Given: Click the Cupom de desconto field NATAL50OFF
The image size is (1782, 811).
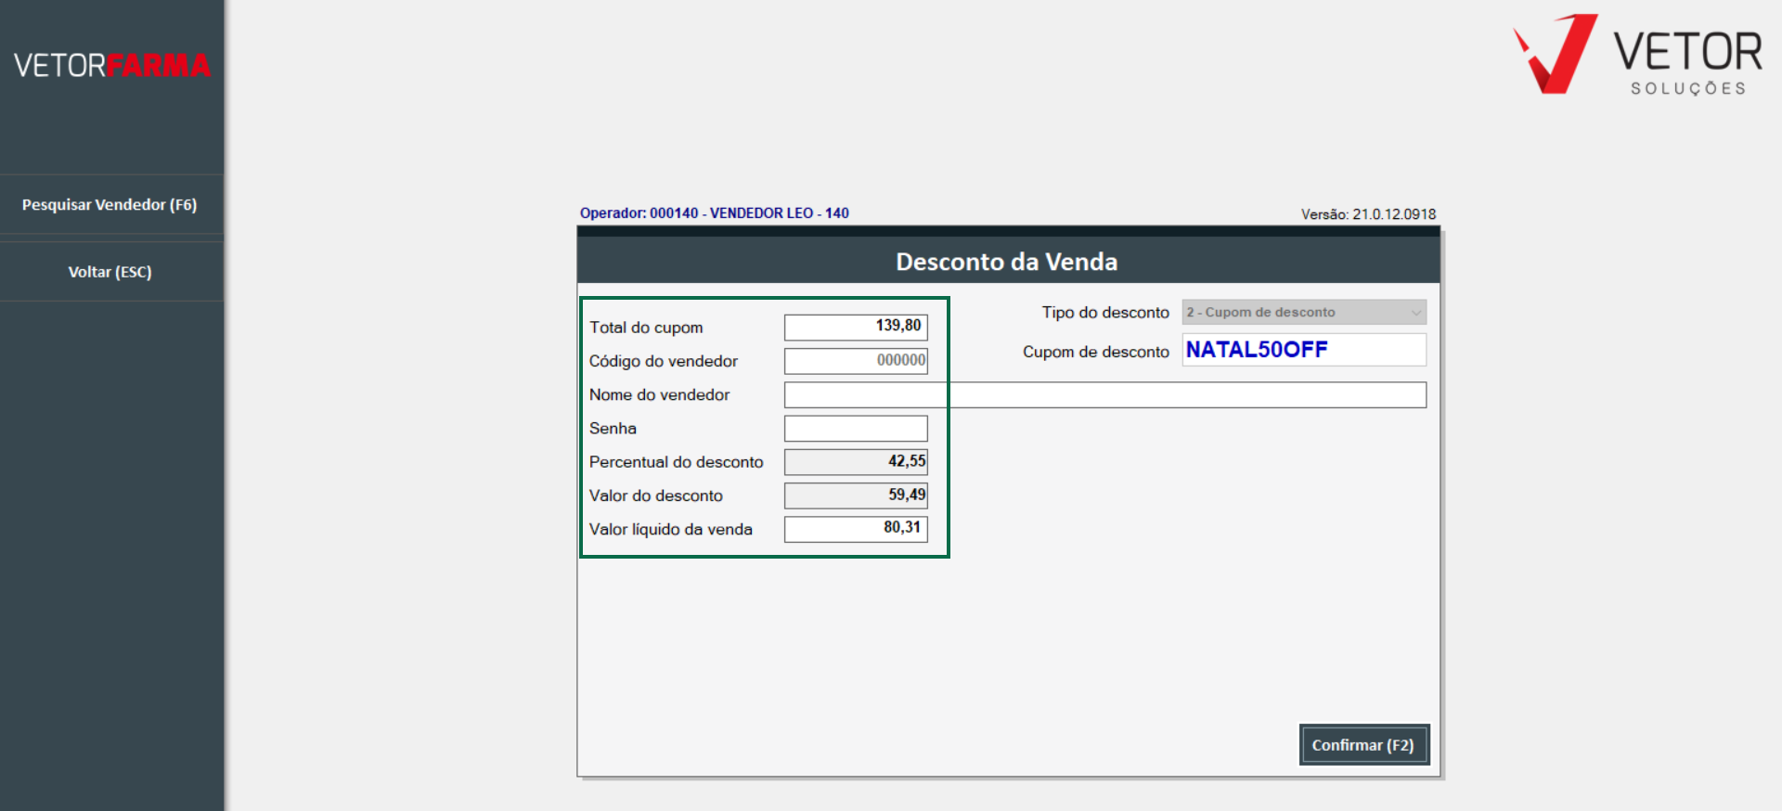Looking at the screenshot, I should pos(1304,350).
